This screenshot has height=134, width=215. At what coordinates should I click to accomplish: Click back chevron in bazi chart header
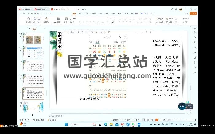tap(89, 37)
